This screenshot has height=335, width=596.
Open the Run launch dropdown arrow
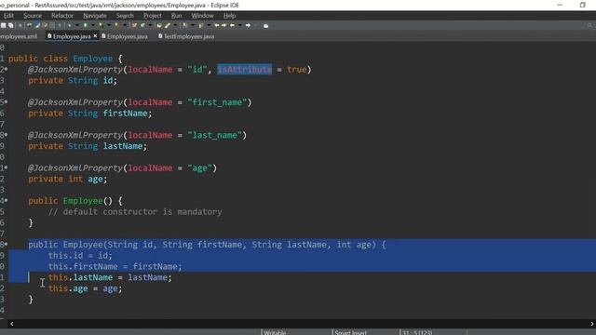[x=93, y=25]
